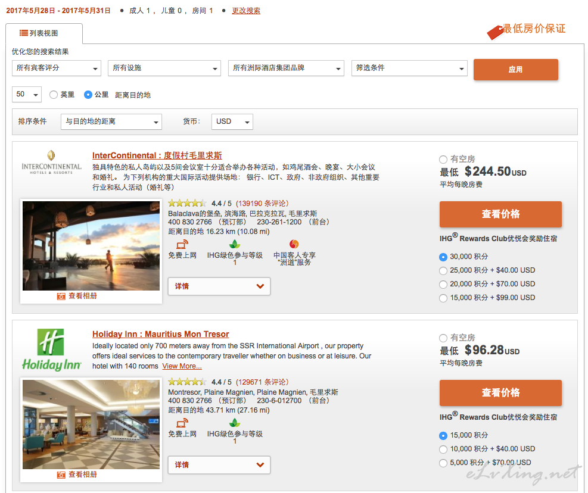Click the Holiday Inn logo

[51, 350]
